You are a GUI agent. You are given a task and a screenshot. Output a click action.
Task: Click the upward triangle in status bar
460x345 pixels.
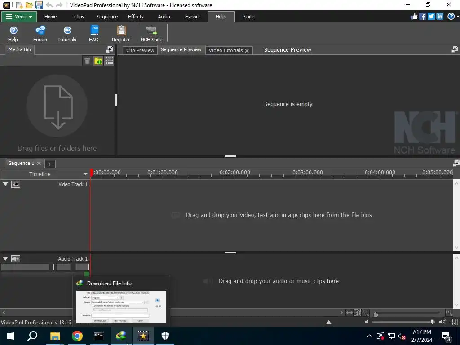[x=328, y=322]
